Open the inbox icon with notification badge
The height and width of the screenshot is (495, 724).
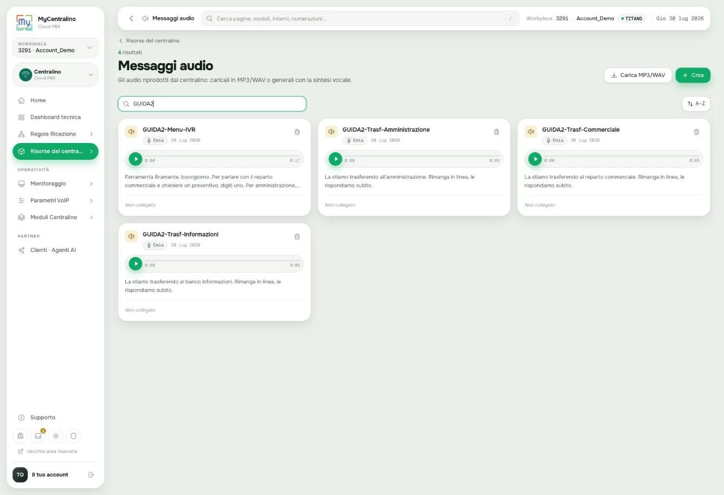point(38,436)
